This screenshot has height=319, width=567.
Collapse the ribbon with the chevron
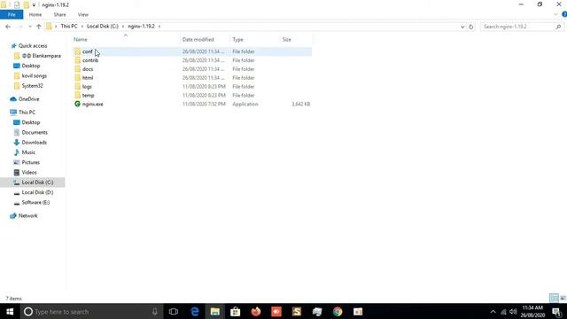point(555,14)
